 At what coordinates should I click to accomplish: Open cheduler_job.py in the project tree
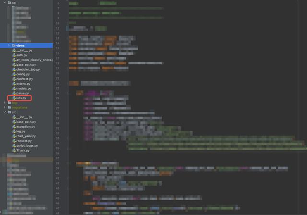click(x=28, y=70)
